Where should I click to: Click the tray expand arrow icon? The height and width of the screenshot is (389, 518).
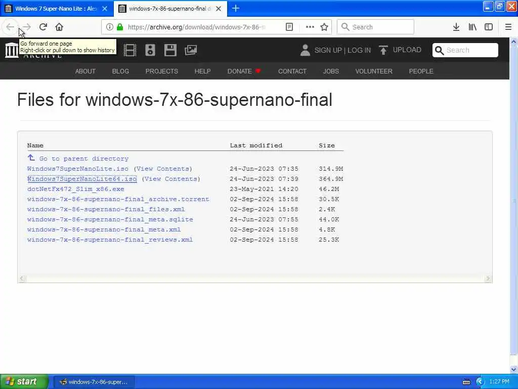tap(480, 382)
